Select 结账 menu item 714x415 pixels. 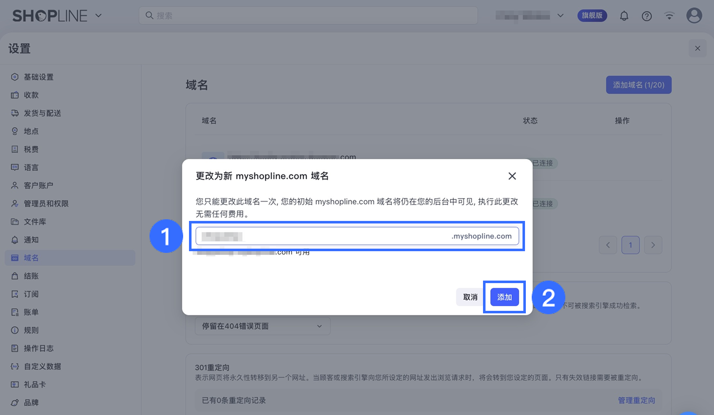click(31, 276)
